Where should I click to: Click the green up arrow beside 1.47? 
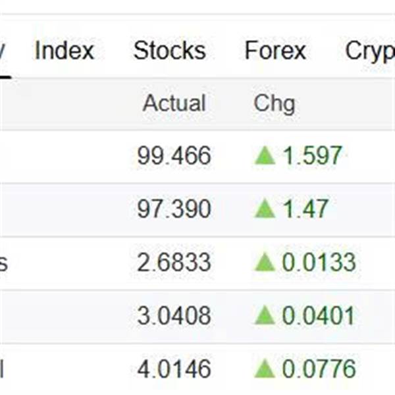265,208
